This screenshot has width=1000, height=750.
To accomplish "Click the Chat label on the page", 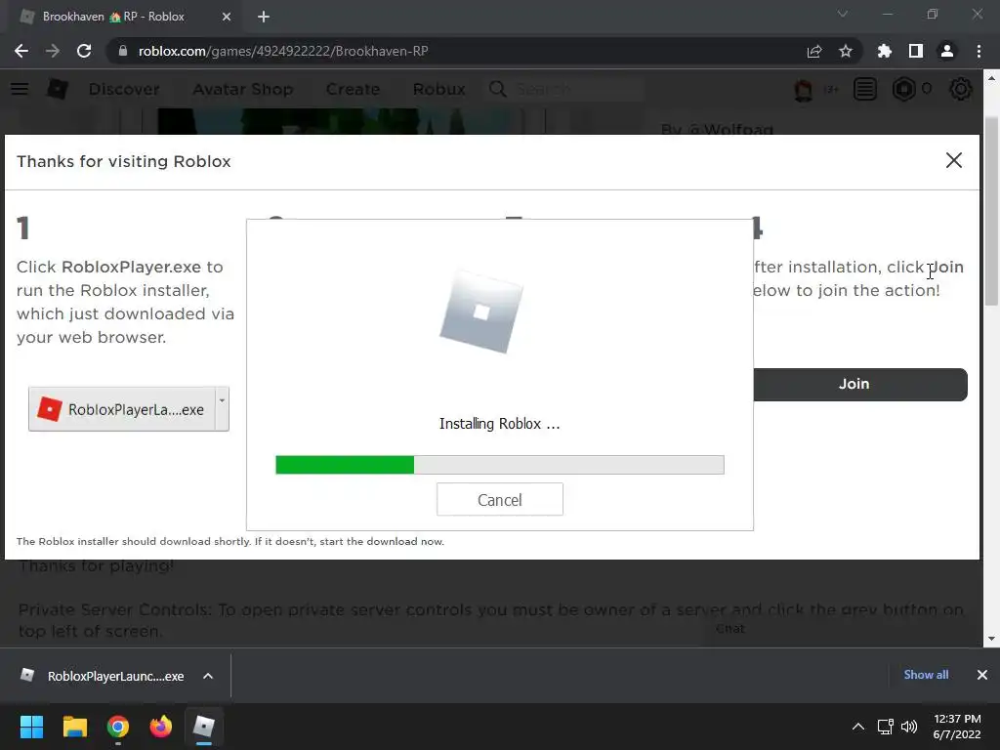I will (730, 628).
